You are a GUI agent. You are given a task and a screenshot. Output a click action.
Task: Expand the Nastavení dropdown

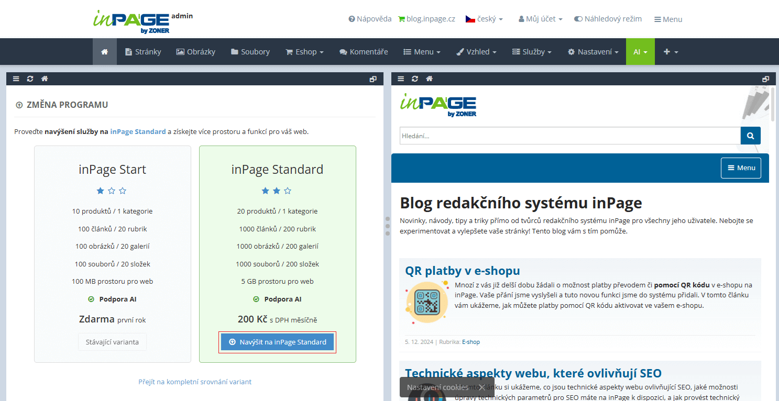[x=593, y=52]
